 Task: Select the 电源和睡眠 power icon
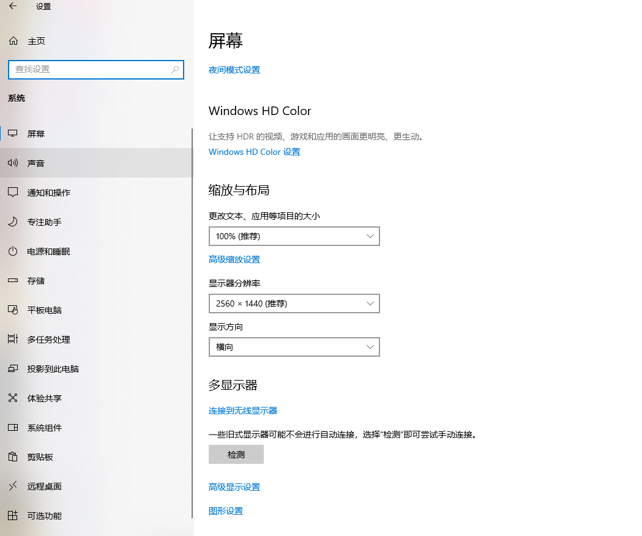tap(13, 251)
